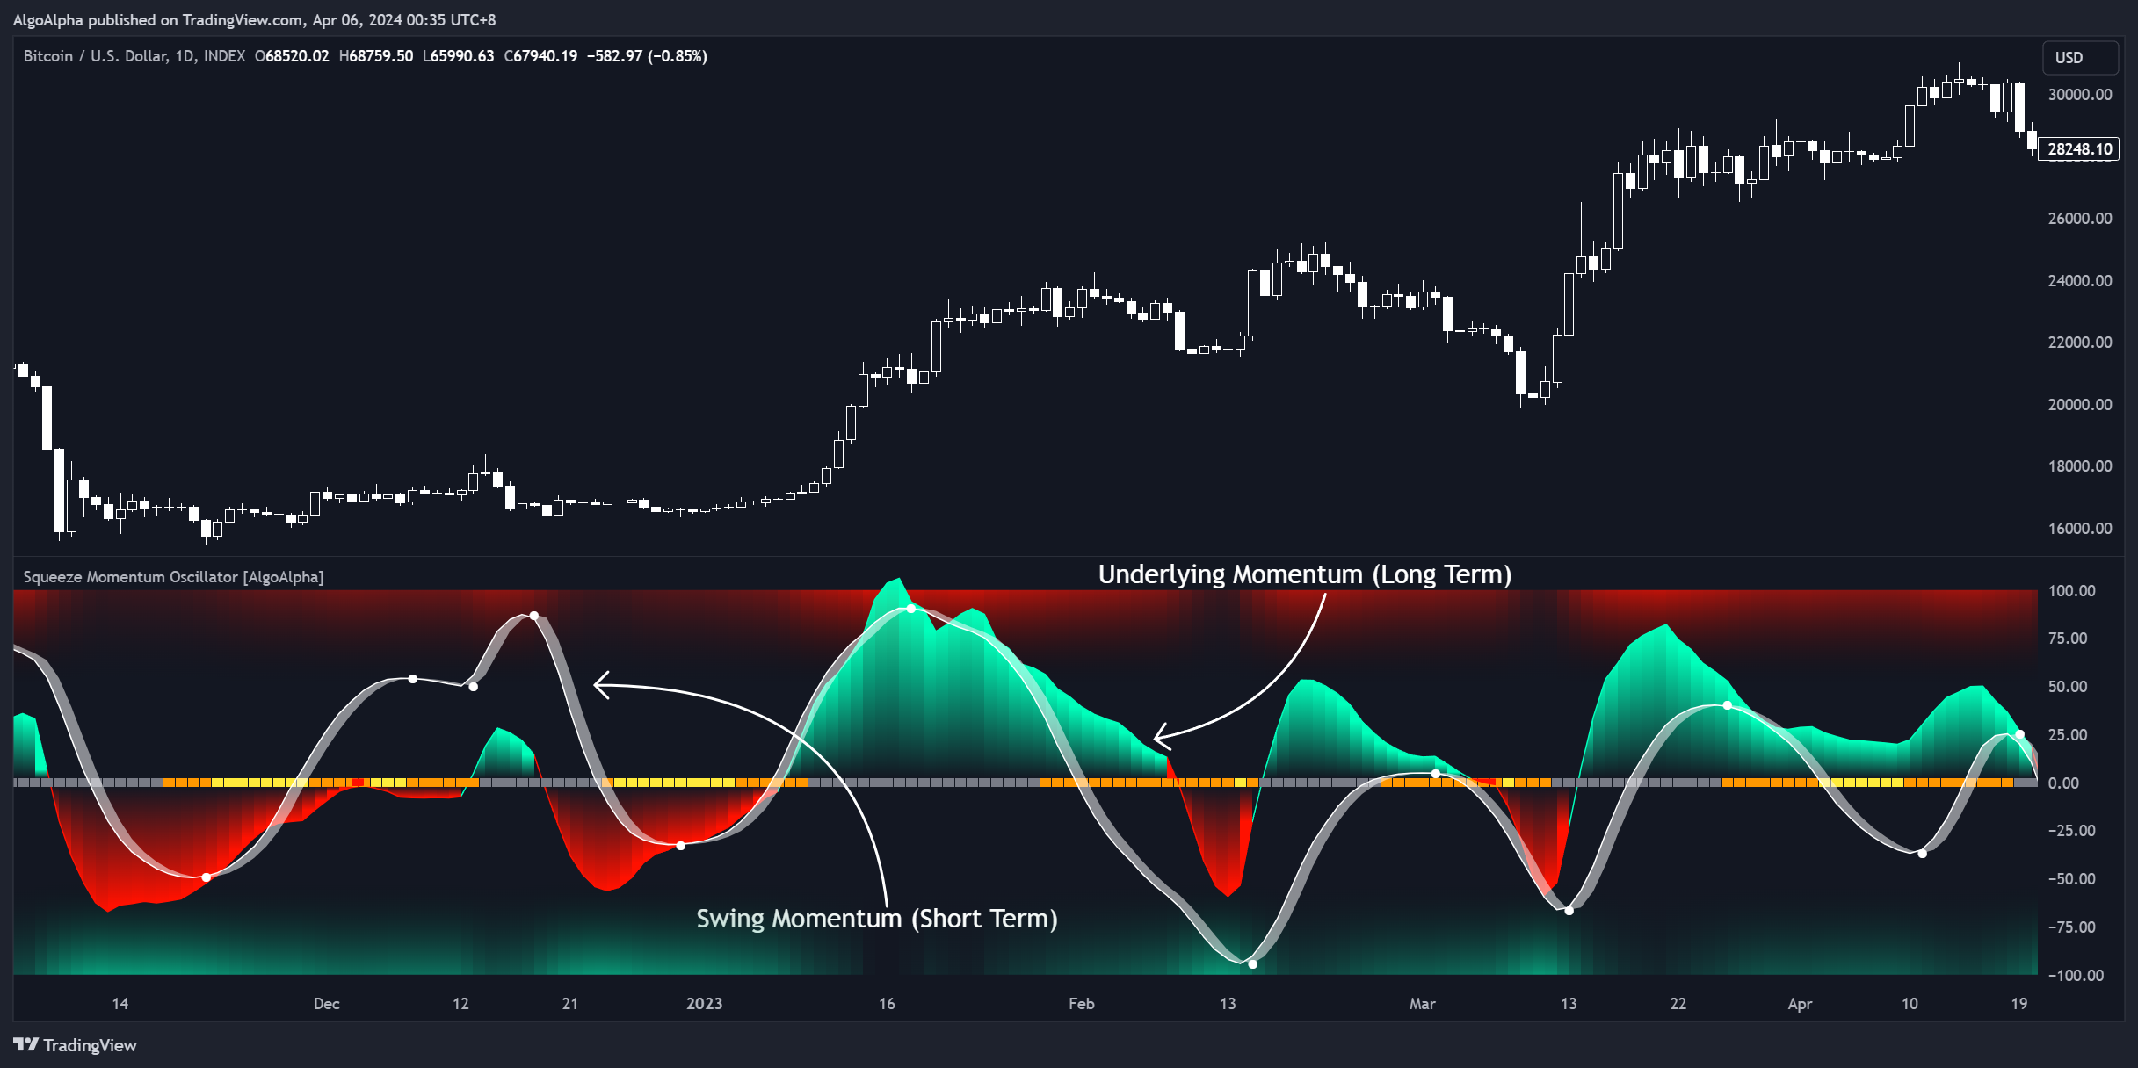This screenshot has height=1068, width=2138.
Task: Click the 16 date label on the time axis
Action: (x=888, y=1004)
